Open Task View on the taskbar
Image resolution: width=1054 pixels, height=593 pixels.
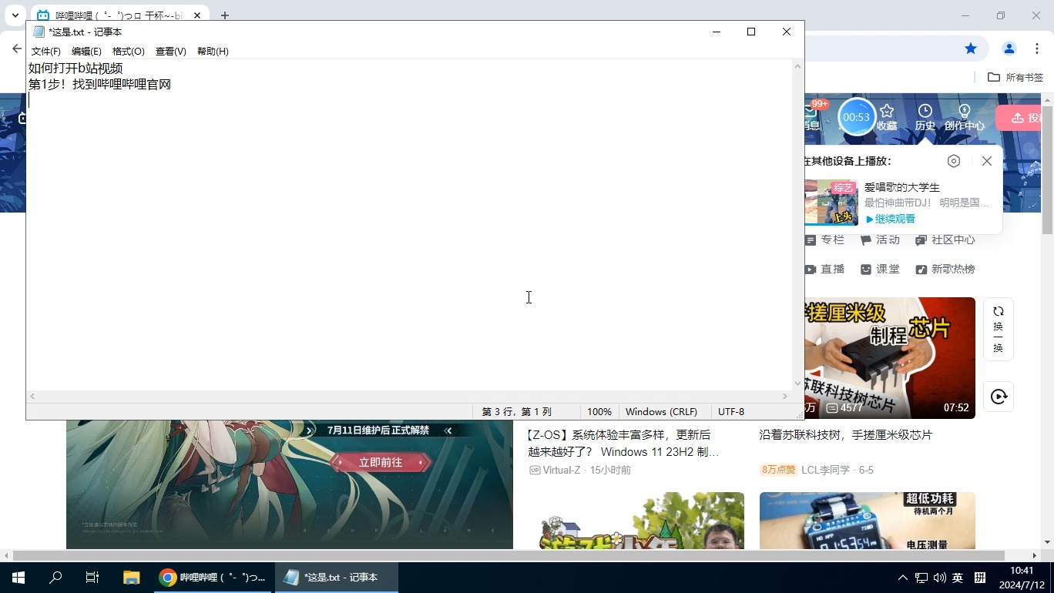pos(92,578)
